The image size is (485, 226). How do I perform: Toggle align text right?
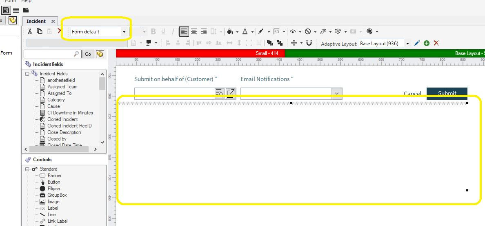point(203,31)
